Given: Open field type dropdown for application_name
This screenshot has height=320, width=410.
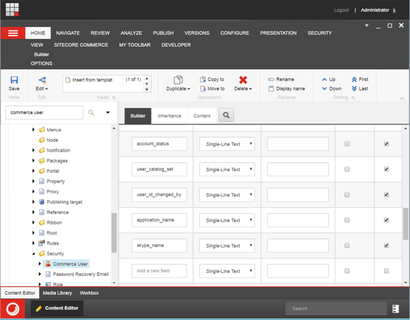Looking at the screenshot, I should pos(227,220).
